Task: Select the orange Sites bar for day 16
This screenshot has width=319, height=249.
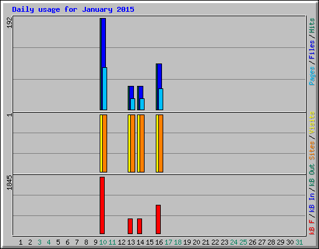Action: point(161,143)
